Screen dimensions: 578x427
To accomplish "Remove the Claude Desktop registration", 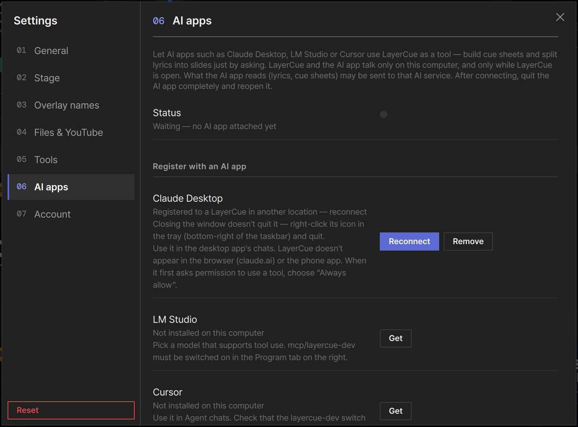I will [x=468, y=242].
